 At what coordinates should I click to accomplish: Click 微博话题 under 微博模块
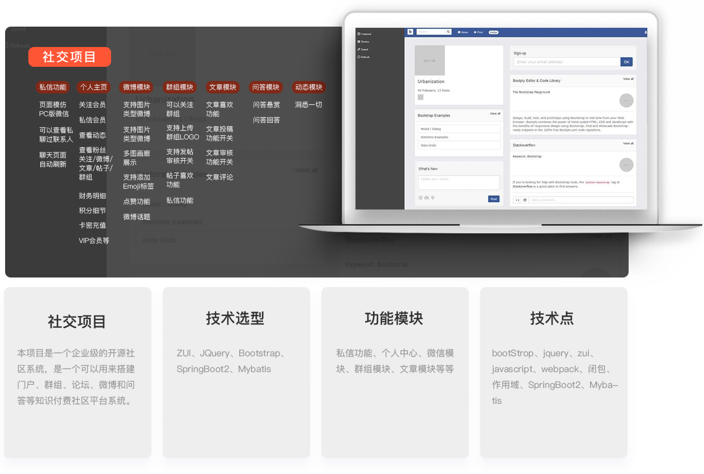coord(137,217)
